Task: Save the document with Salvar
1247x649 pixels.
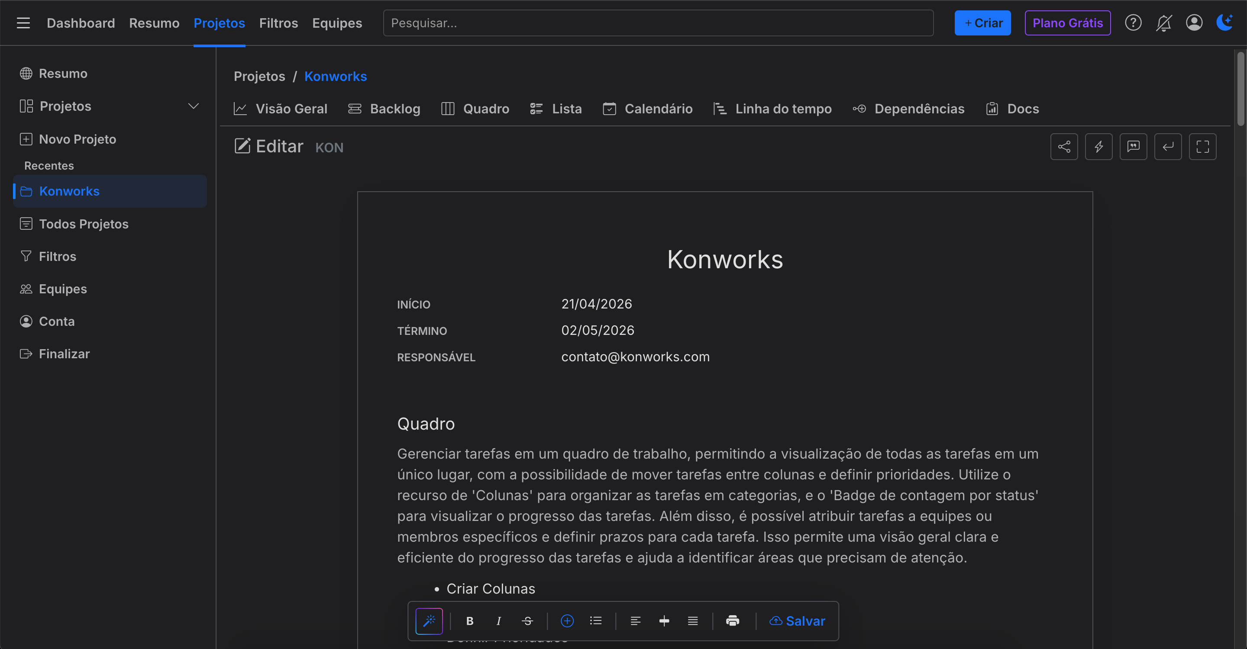Action: point(797,621)
